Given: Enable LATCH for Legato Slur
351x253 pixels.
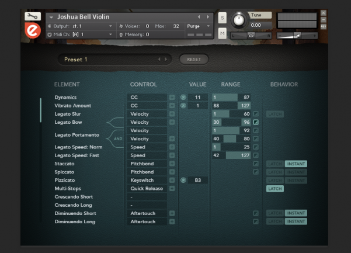Looking at the screenshot, I should click(x=275, y=114).
